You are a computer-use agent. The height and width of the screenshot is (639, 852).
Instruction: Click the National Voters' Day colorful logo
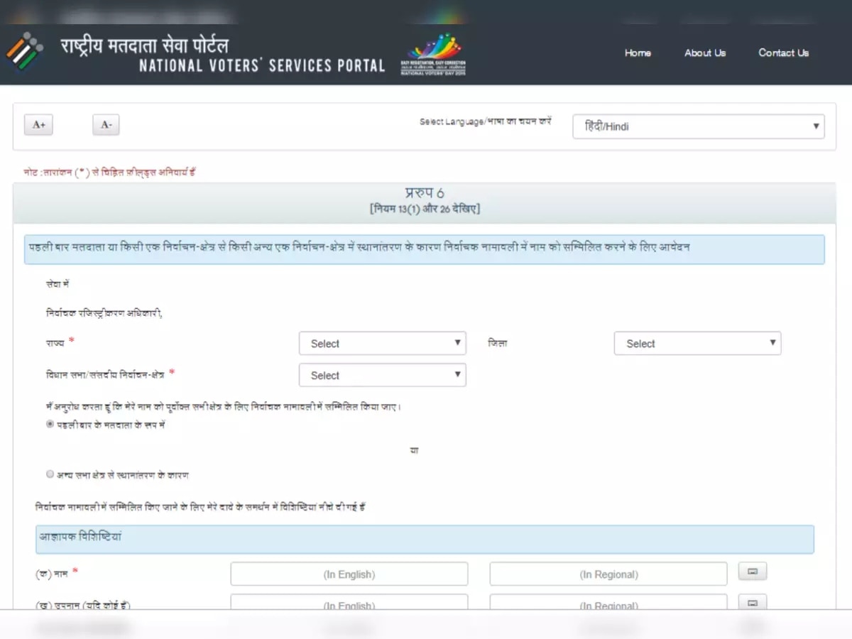[434, 53]
